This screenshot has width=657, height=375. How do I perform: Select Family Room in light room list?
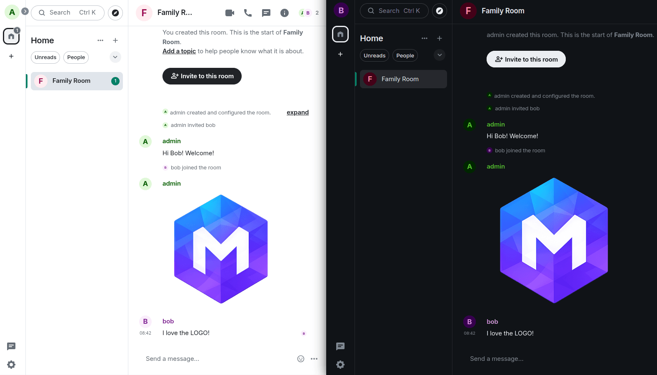(x=77, y=81)
